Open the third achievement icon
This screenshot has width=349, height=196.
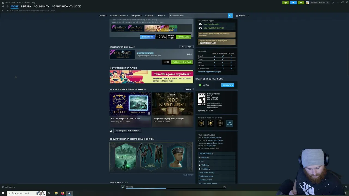coord(220,123)
